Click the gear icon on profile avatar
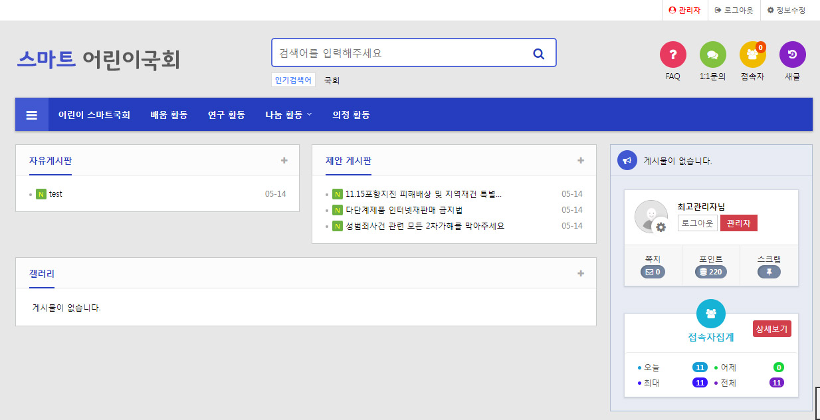The height and width of the screenshot is (420, 820). point(661,227)
